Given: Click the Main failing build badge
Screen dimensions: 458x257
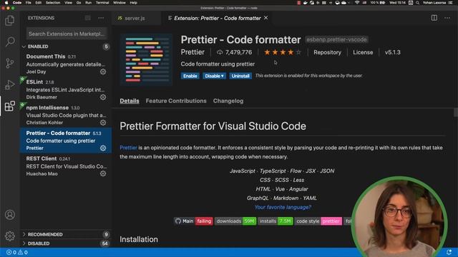Looking at the screenshot, I should click(193, 221).
